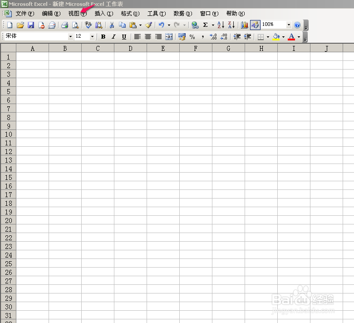
Task: Increase decimal places
Action: point(213,37)
